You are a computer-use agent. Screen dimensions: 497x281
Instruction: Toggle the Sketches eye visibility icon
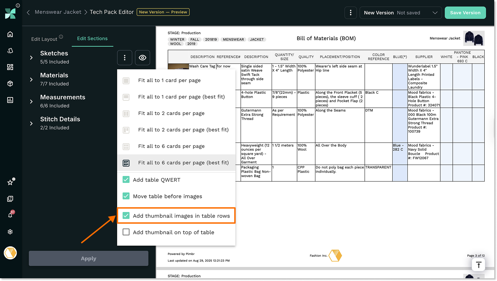142,58
